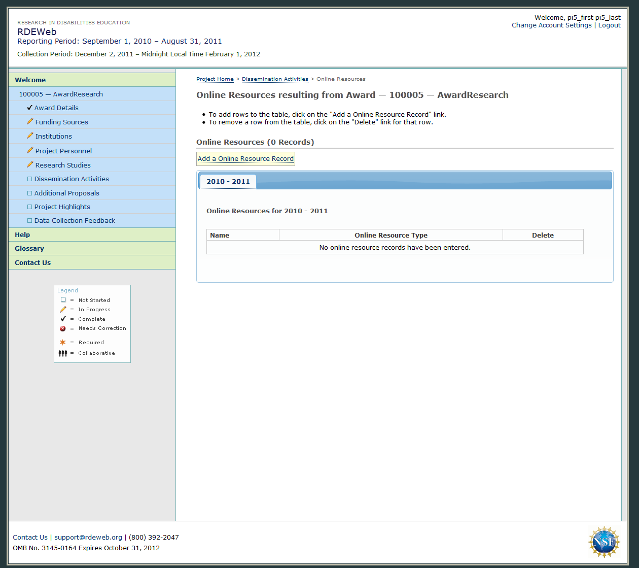This screenshot has width=639, height=568.
Task: Click the Online Resource Type column header
Action: pos(391,235)
